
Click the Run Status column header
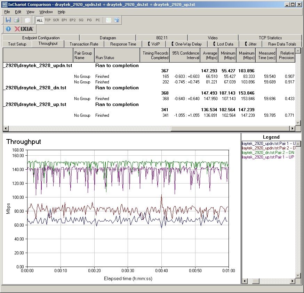(117, 55)
